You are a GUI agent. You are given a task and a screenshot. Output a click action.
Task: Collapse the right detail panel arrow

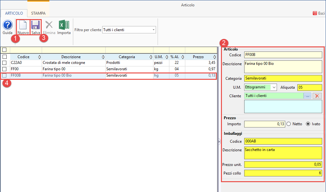[219, 141]
